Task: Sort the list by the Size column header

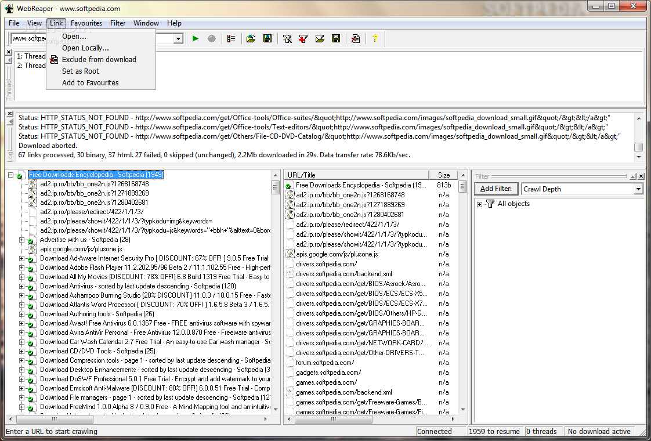Action: (443, 175)
